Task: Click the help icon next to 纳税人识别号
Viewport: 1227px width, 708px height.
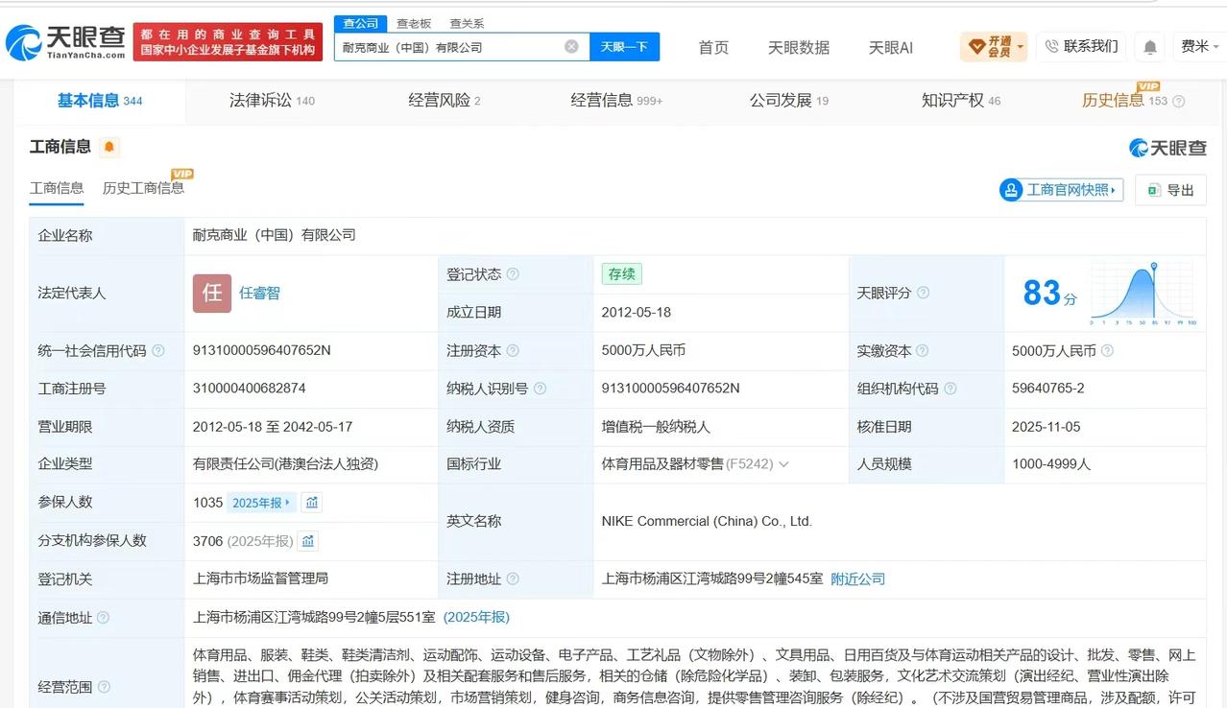Action: pos(540,389)
